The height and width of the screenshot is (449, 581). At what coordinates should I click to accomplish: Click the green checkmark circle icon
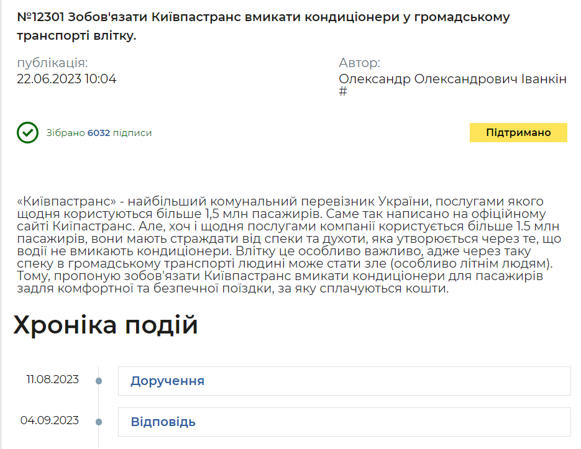[x=27, y=133]
